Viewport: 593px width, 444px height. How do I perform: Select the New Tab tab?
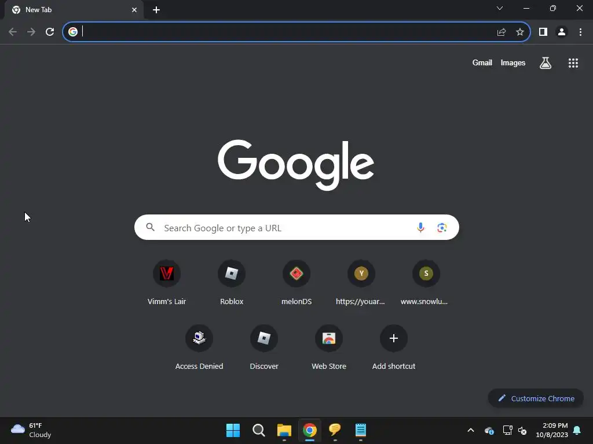coord(74,10)
